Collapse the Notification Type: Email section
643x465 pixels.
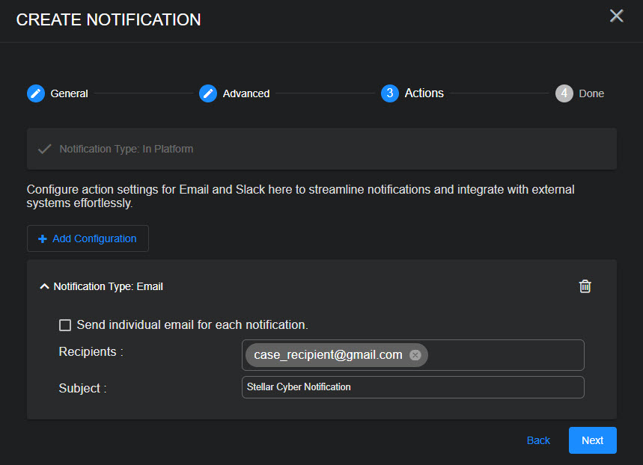pos(45,286)
